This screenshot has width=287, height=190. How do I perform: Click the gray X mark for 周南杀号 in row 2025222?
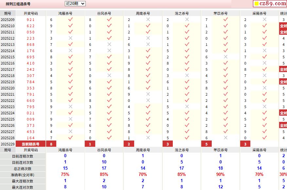click(x=148, y=100)
